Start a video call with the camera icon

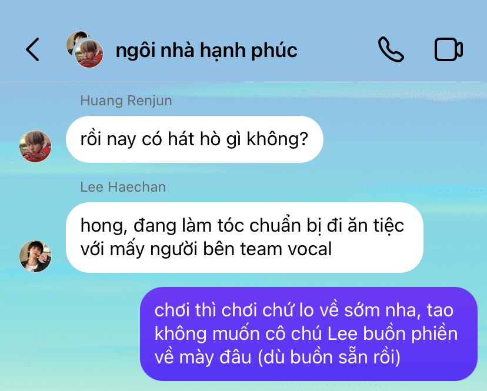click(x=449, y=49)
